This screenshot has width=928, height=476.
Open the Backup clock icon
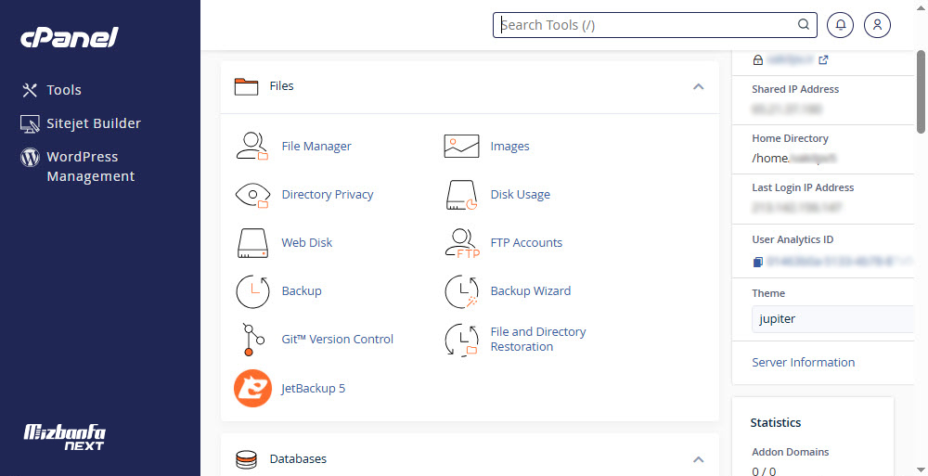pos(252,291)
